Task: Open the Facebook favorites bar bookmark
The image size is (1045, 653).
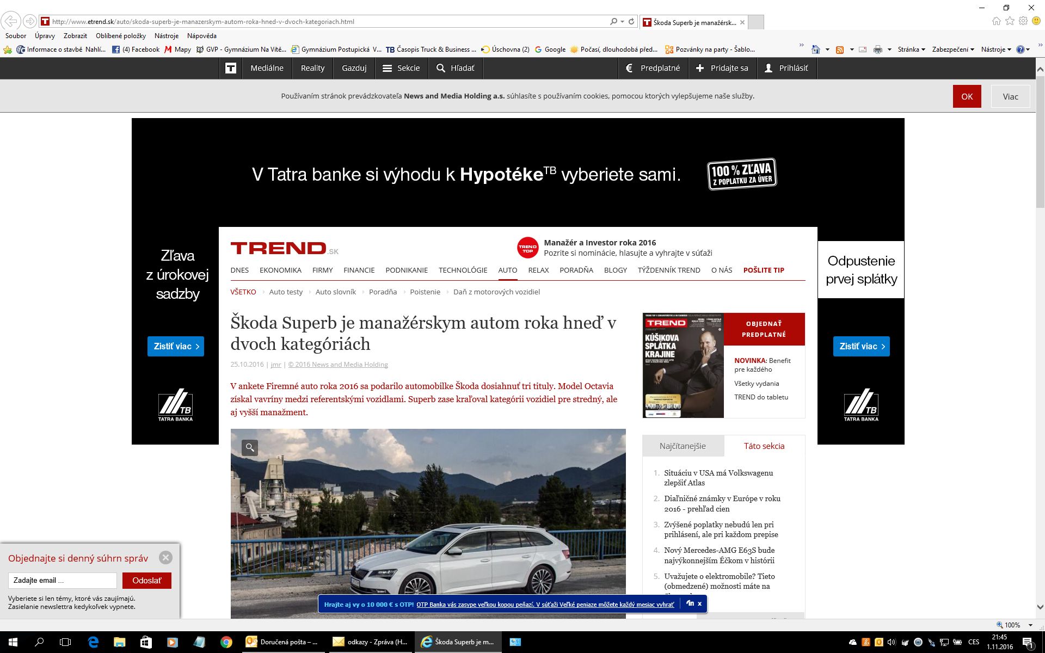Action: point(136,50)
